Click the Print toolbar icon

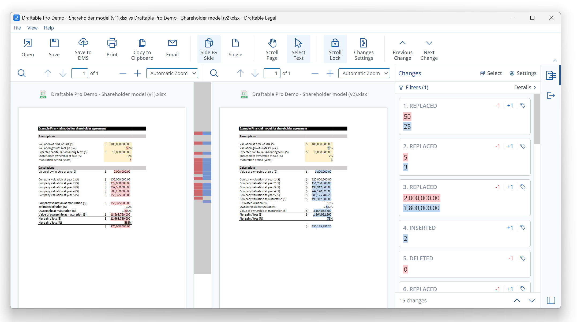(x=112, y=43)
